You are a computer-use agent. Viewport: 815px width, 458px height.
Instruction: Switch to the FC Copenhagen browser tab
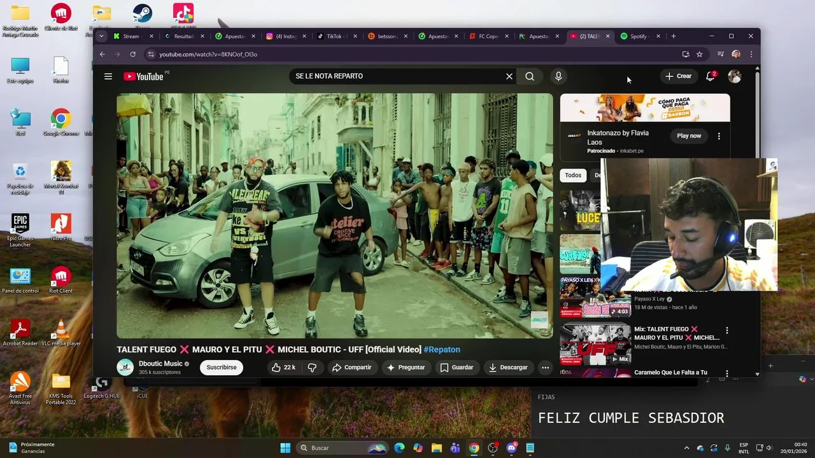coord(488,36)
